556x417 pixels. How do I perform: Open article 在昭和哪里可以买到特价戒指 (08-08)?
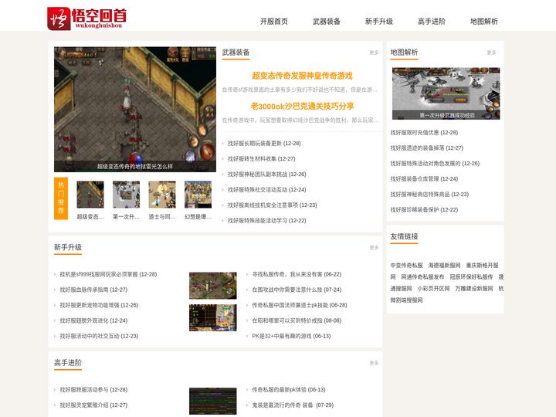click(297, 320)
